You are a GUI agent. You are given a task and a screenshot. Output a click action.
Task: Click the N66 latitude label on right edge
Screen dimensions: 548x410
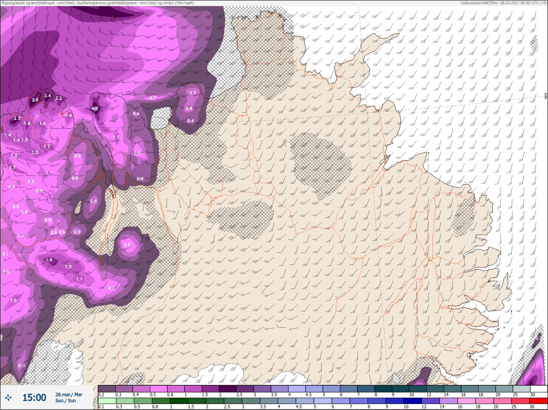click(x=546, y=96)
